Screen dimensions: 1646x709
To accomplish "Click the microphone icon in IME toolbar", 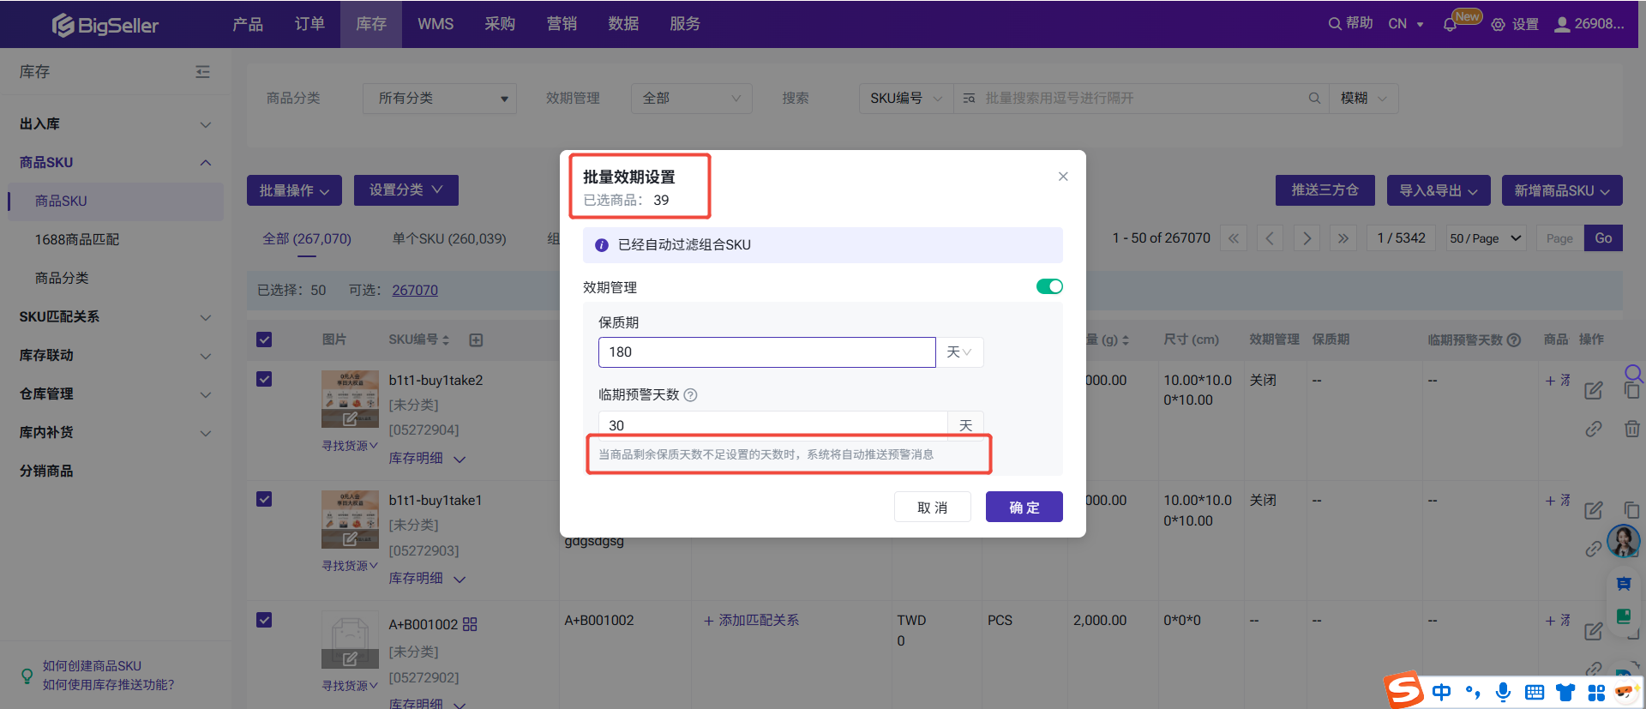I will 1503,692.
